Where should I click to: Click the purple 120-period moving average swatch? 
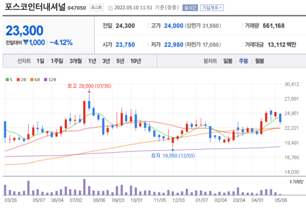pyautogui.click(x=46, y=80)
